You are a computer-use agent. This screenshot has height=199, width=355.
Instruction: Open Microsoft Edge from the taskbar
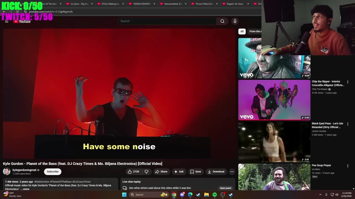190,195
